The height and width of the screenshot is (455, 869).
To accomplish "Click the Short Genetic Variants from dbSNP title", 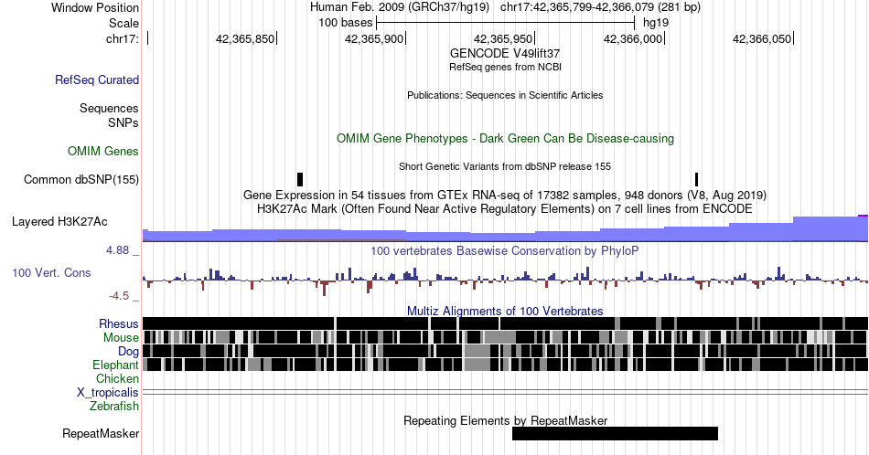I will pos(505,166).
